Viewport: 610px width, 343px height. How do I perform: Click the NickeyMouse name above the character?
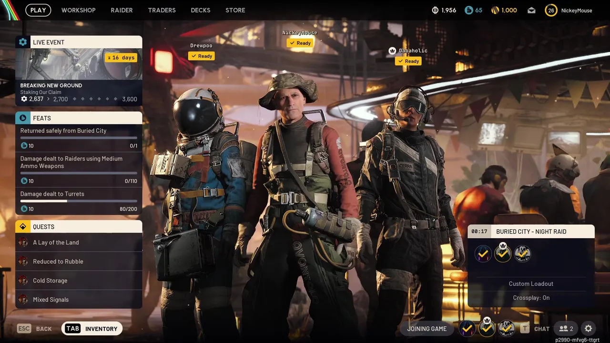click(300, 32)
